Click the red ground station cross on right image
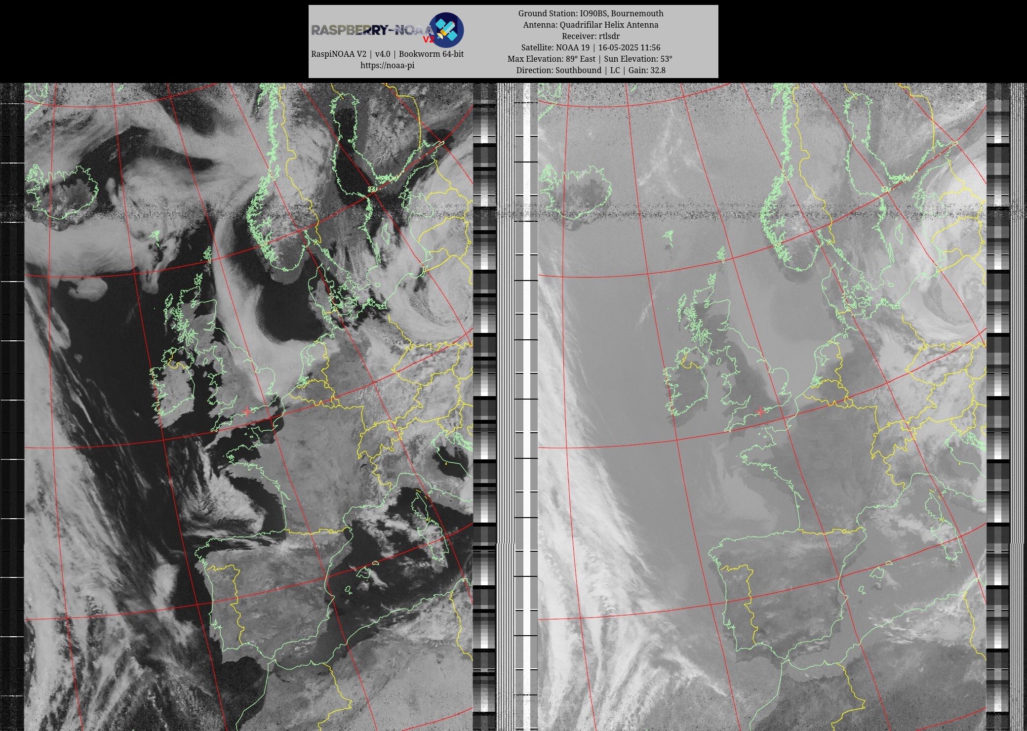Viewport: 1027px width, 731px height. coord(760,411)
